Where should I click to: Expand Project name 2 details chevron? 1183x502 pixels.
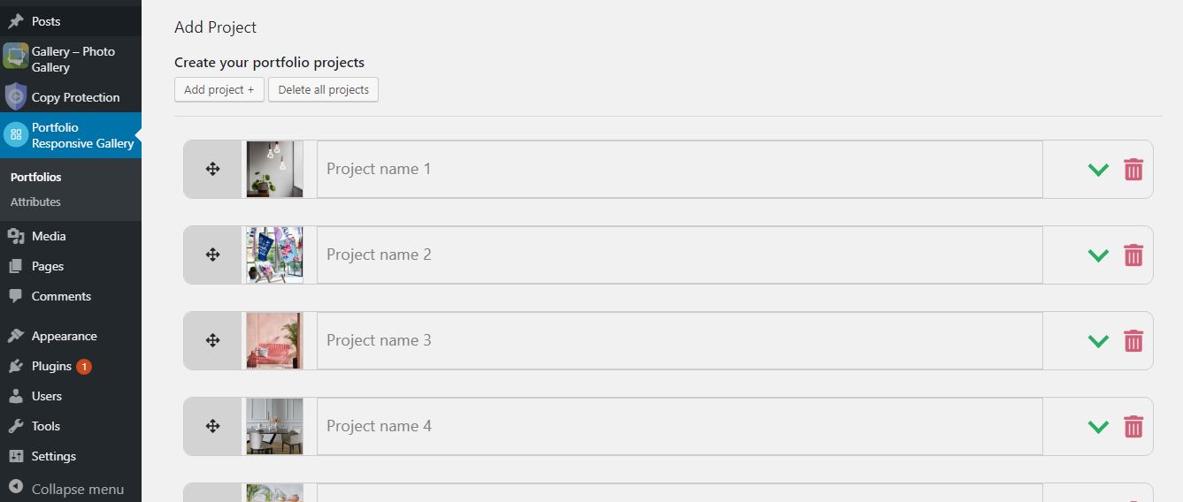pos(1098,255)
